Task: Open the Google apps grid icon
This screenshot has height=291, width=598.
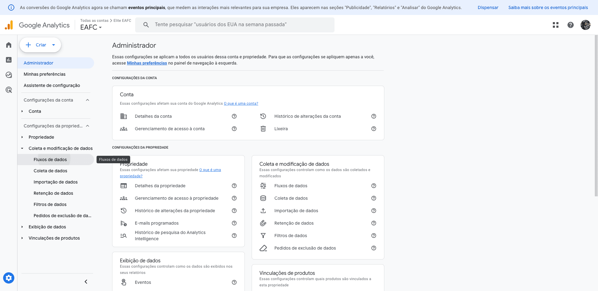Action: [556, 25]
